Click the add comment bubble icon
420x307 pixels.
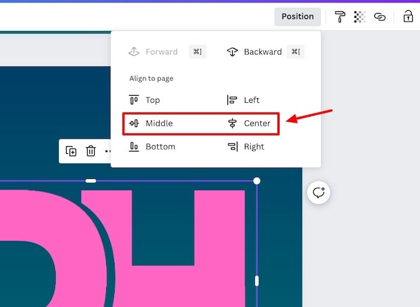(x=319, y=193)
